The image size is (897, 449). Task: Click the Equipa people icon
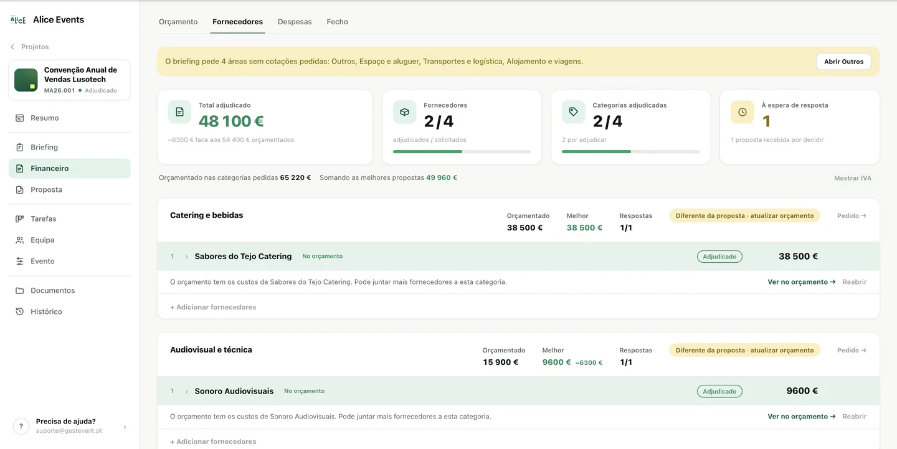(20, 240)
